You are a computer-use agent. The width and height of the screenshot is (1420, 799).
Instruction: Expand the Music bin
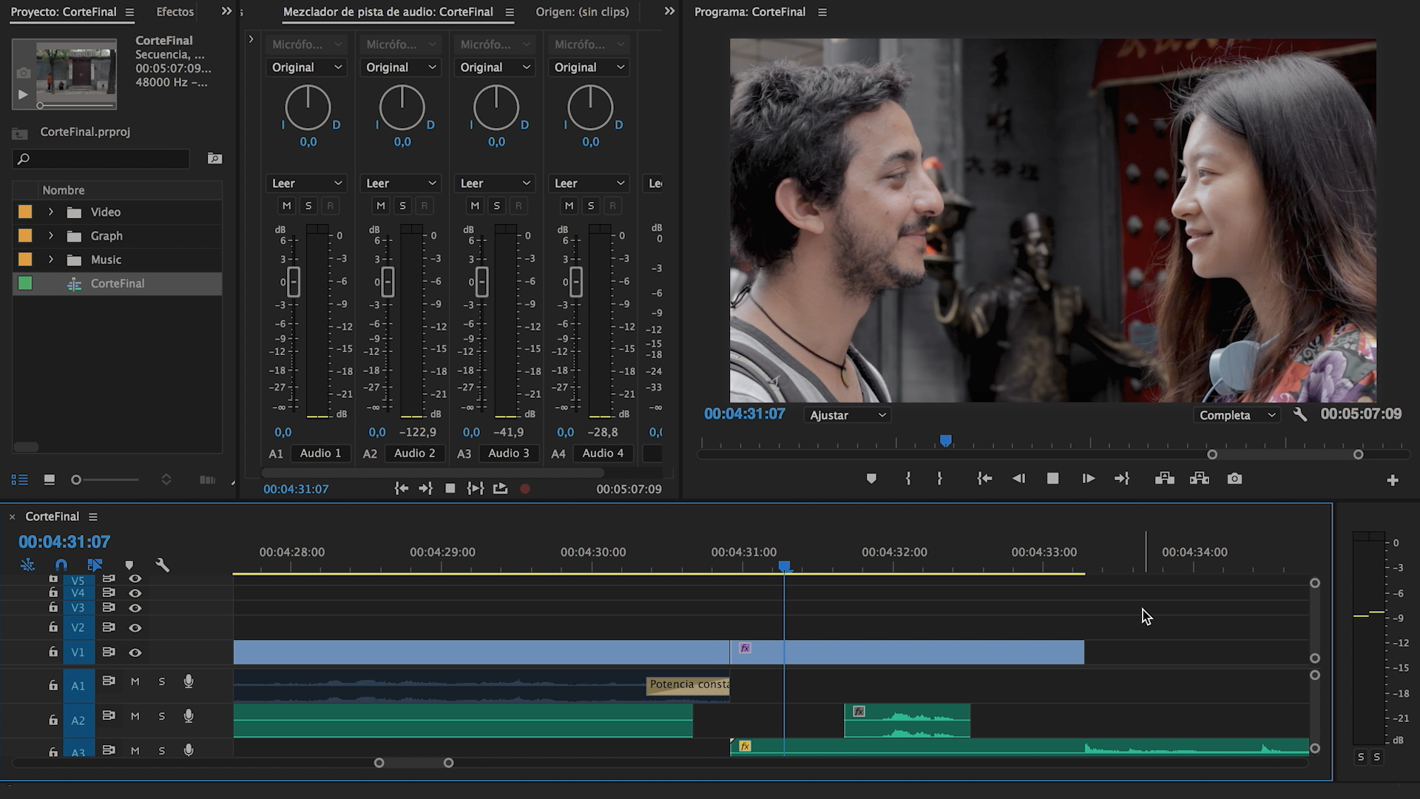(x=50, y=260)
